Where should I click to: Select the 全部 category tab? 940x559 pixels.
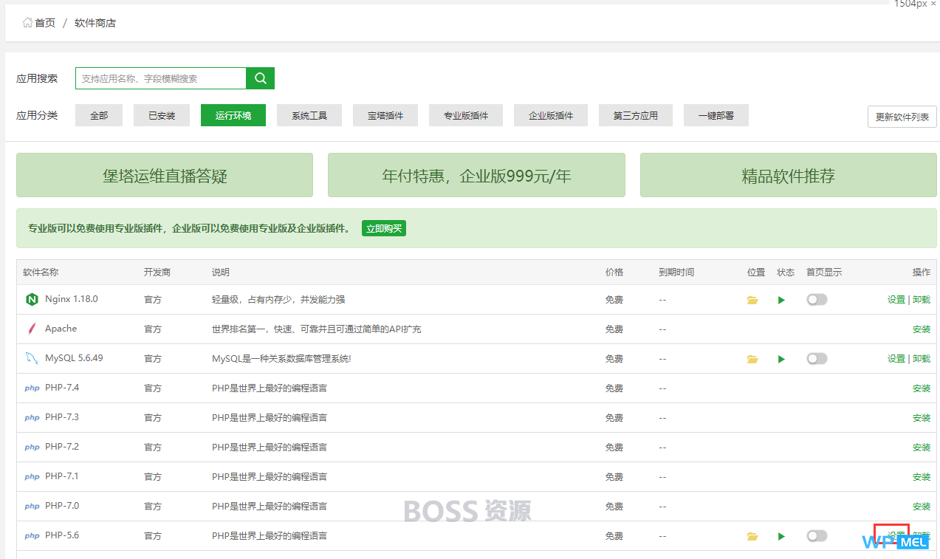[x=99, y=115]
